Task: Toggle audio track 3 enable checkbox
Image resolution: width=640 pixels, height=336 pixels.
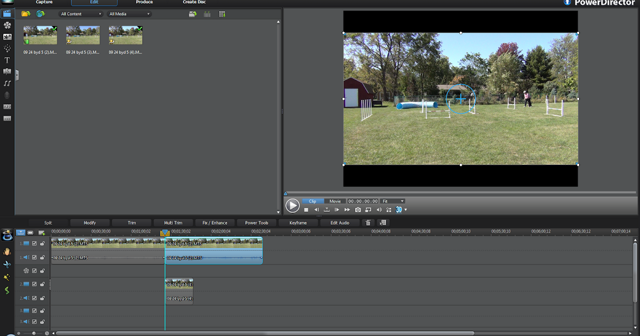Action: pos(34,322)
